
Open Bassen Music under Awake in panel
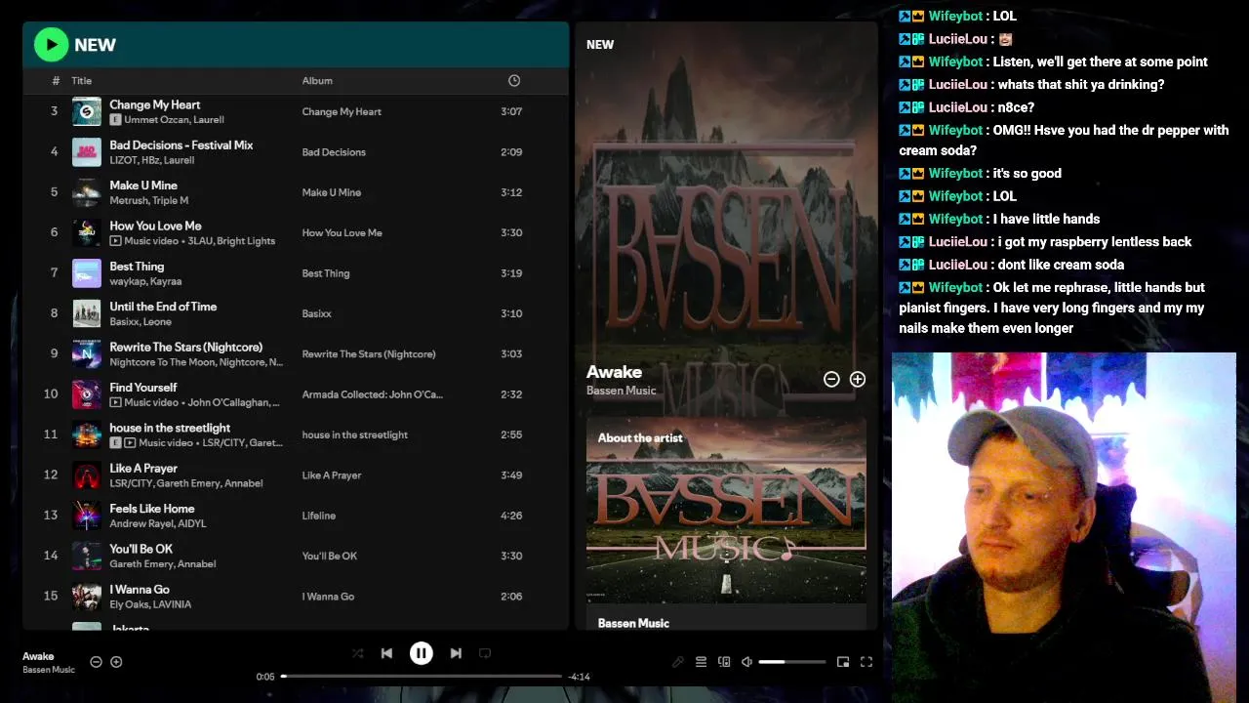point(621,391)
